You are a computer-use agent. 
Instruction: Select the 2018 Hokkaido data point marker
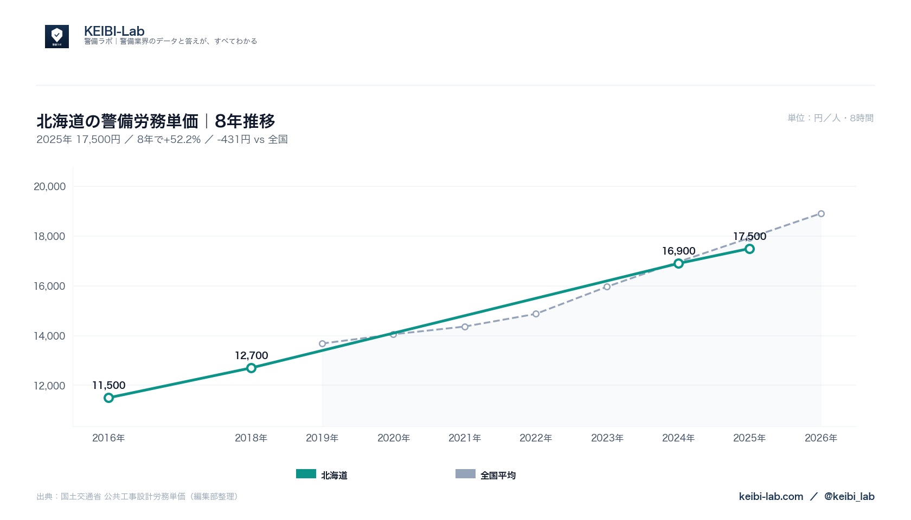tap(251, 368)
